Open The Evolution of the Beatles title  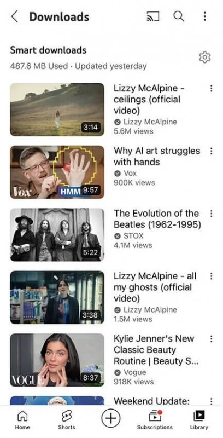(157, 219)
